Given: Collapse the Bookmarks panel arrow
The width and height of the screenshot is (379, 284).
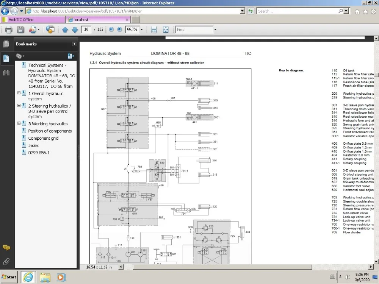Looking at the screenshot, I should [x=74, y=44].
